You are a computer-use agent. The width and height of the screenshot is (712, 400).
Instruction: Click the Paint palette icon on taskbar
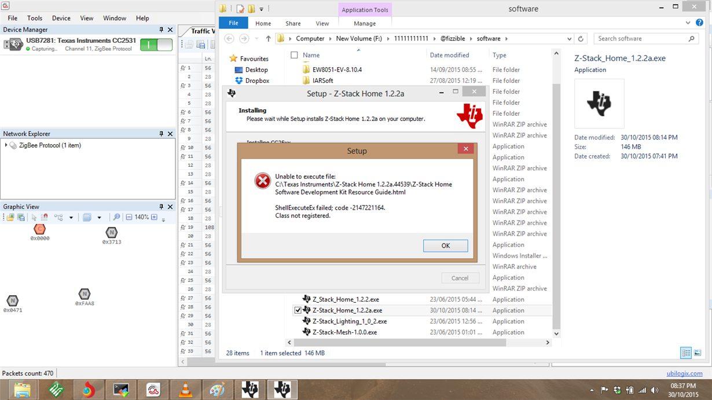pos(218,390)
